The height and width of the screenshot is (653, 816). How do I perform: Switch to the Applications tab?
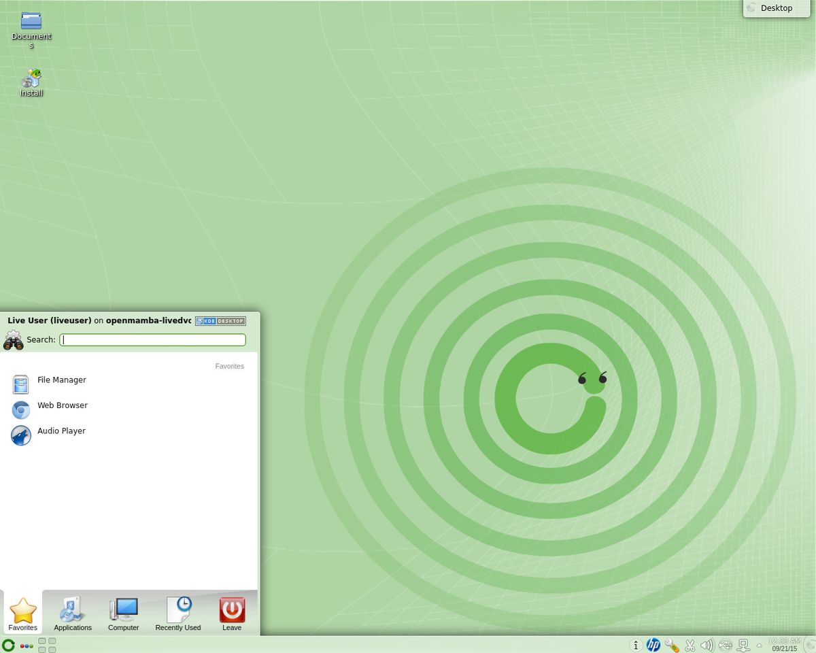point(72,612)
